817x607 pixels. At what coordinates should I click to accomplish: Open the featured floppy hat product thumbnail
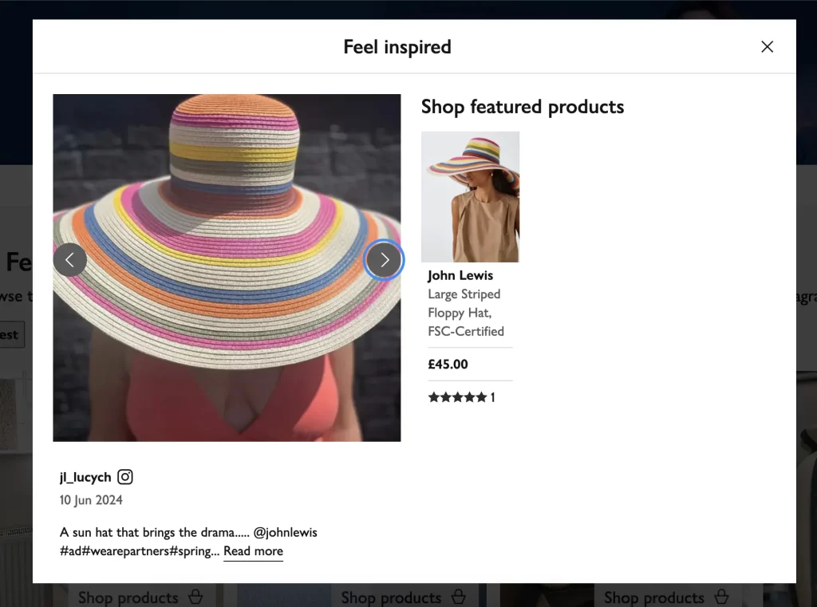470,196
